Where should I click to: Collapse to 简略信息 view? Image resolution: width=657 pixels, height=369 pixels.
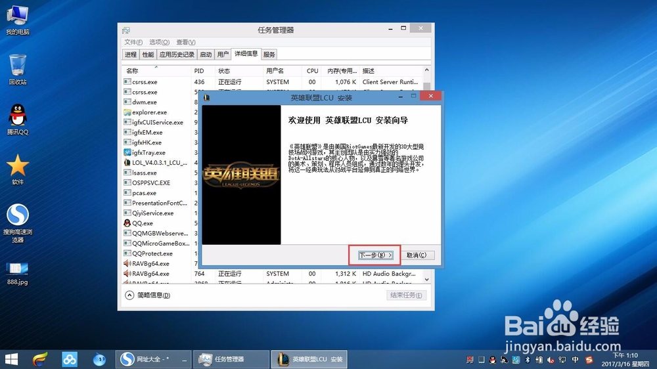(147, 295)
